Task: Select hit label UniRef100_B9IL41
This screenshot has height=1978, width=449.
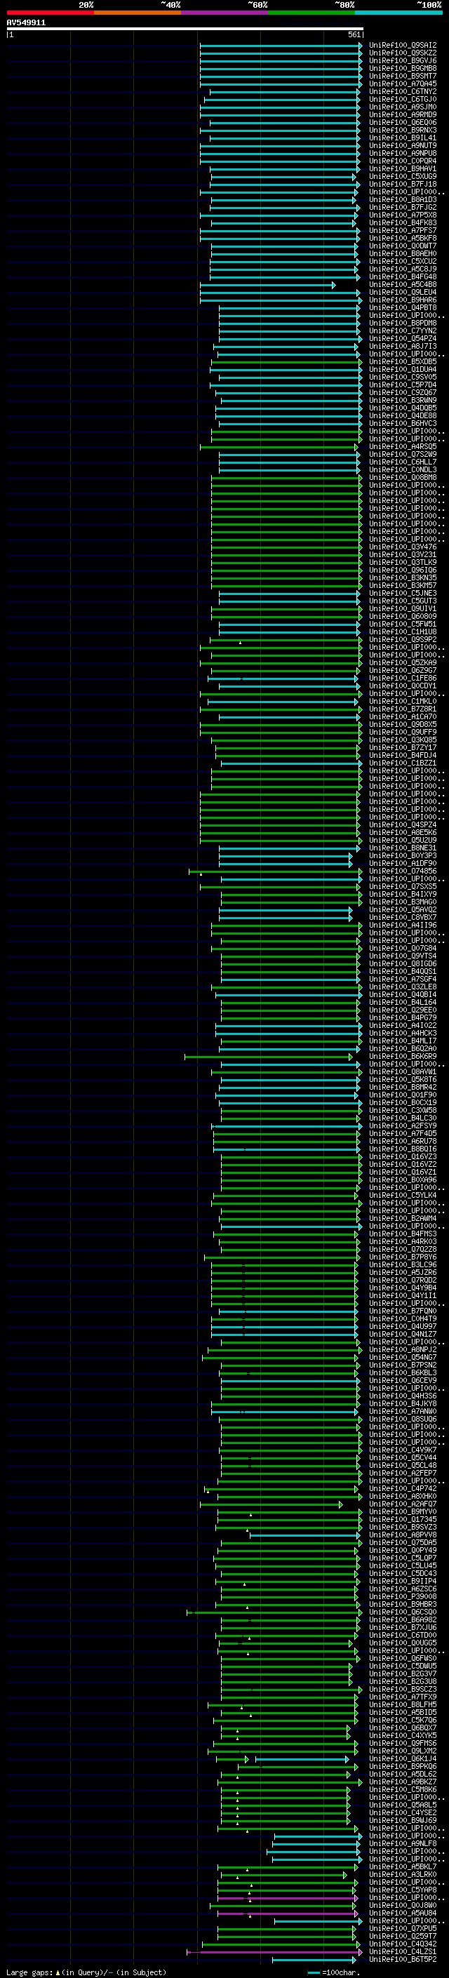Action: coord(403,138)
